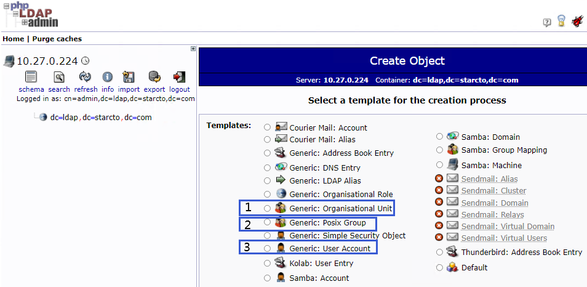Select Courier Mail: Account radio button
This screenshot has height=287, width=587.
pos(267,127)
